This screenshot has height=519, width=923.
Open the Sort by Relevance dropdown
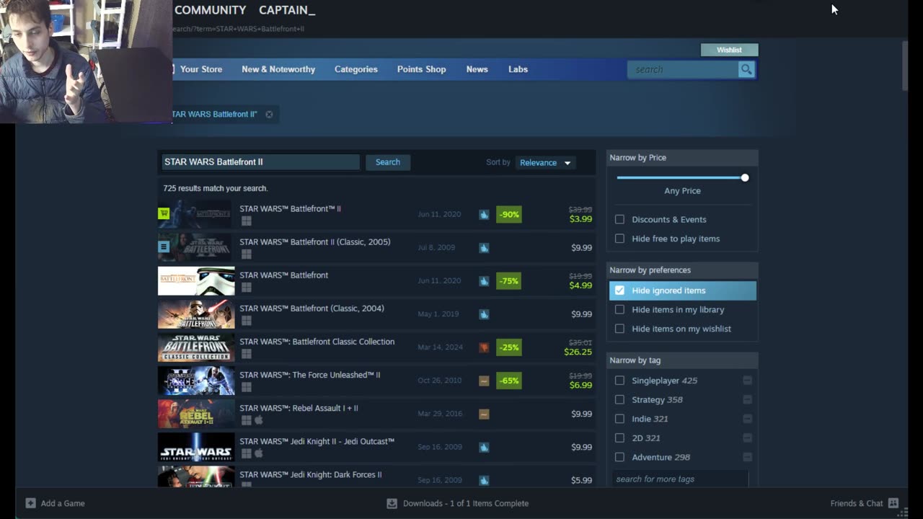click(x=545, y=163)
